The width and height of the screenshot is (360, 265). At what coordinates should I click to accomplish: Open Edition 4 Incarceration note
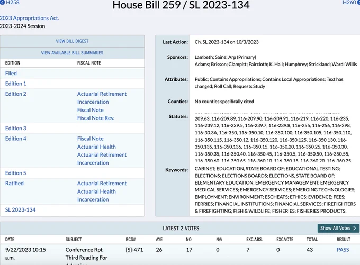pos(93,163)
